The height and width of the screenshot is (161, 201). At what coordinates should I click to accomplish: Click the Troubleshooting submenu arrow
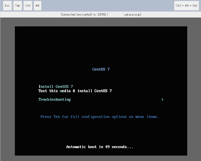pos(162,99)
